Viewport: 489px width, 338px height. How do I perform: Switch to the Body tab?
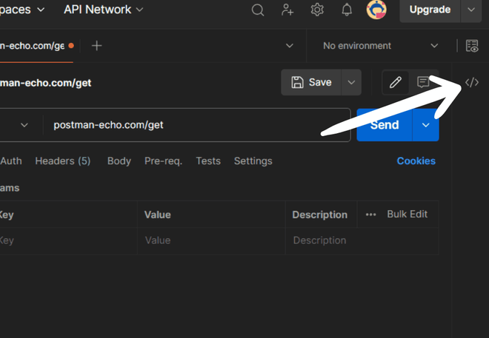point(119,161)
